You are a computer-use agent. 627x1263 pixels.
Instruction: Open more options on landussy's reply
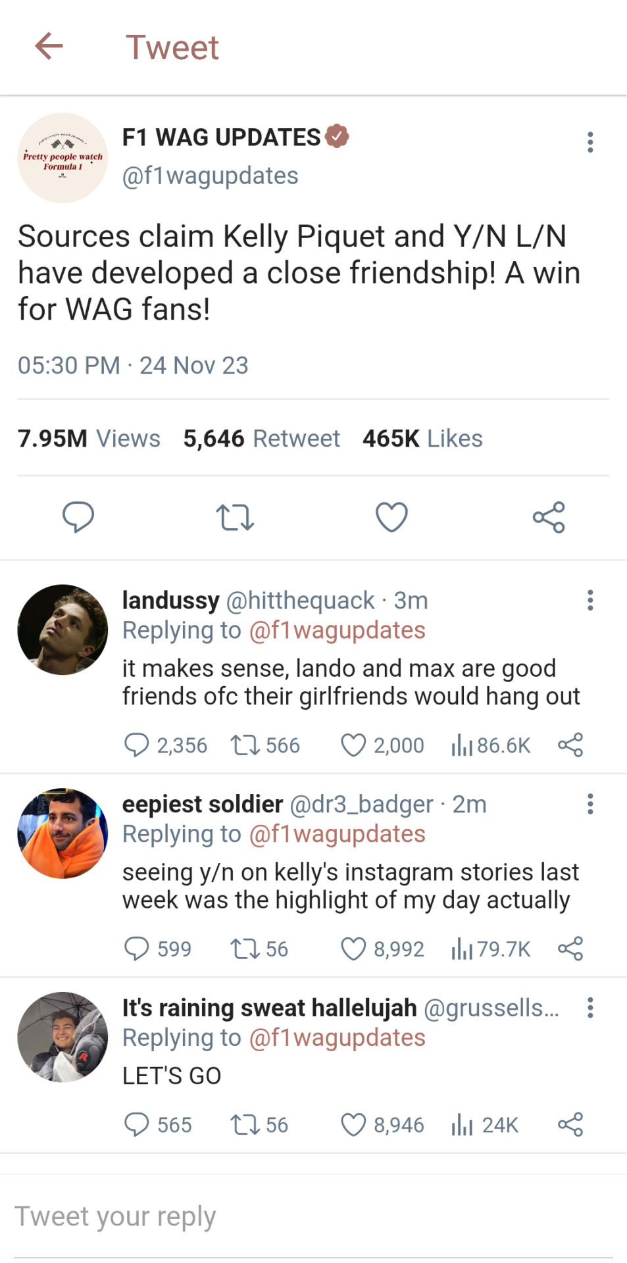590,600
